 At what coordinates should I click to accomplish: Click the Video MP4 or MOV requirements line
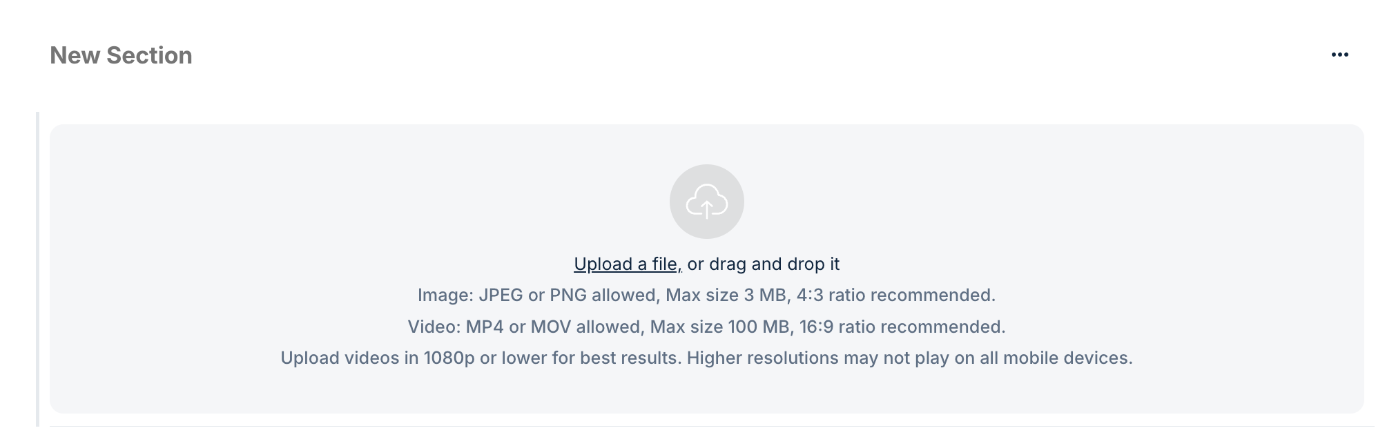tap(706, 327)
